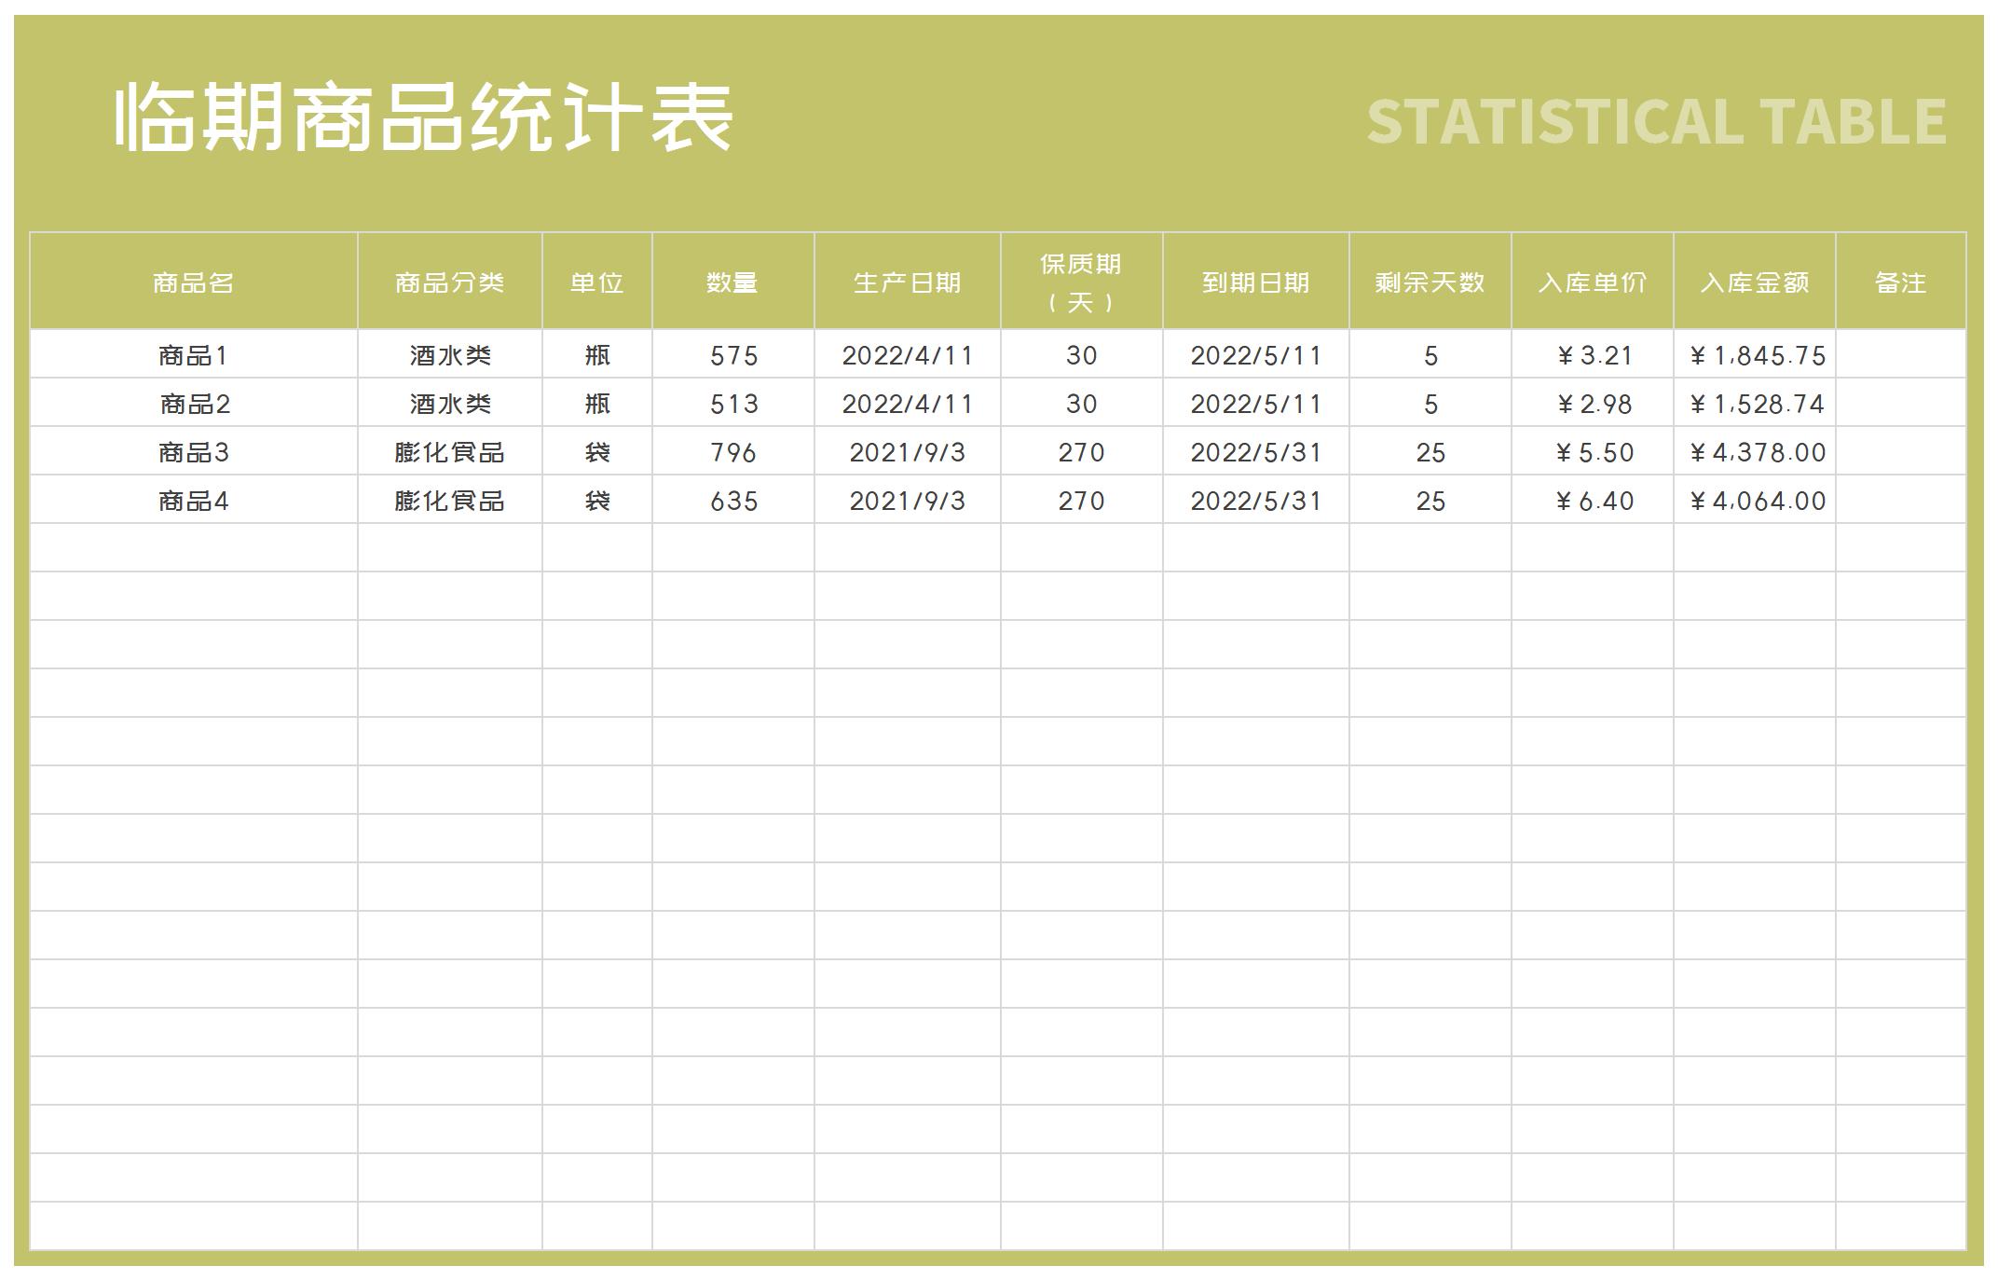1998x1280 pixels.
Task: Select the 商品4 product name cell
Action: [x=193, y=501]
